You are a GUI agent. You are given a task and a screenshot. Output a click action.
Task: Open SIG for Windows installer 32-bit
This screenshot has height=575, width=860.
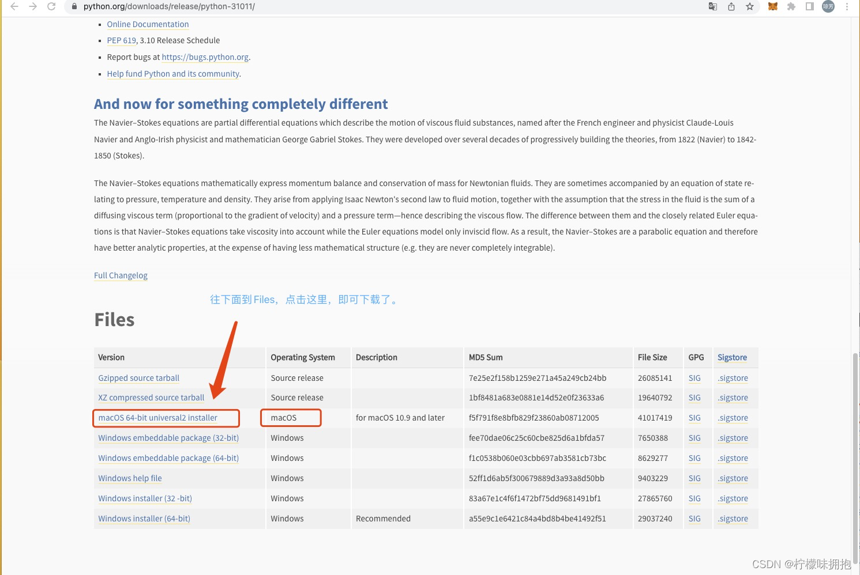tap(694, 498)
